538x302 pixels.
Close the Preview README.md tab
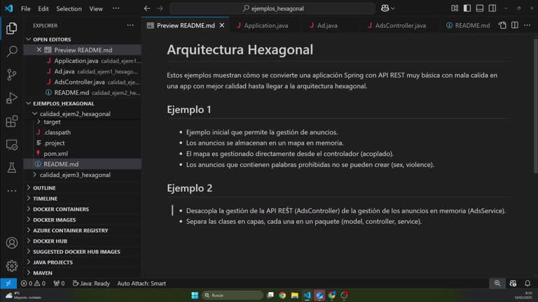[x=222, y=25]
